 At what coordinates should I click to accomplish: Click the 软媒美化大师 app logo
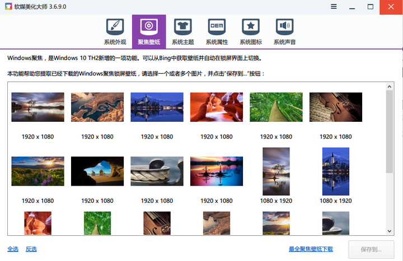8,7
